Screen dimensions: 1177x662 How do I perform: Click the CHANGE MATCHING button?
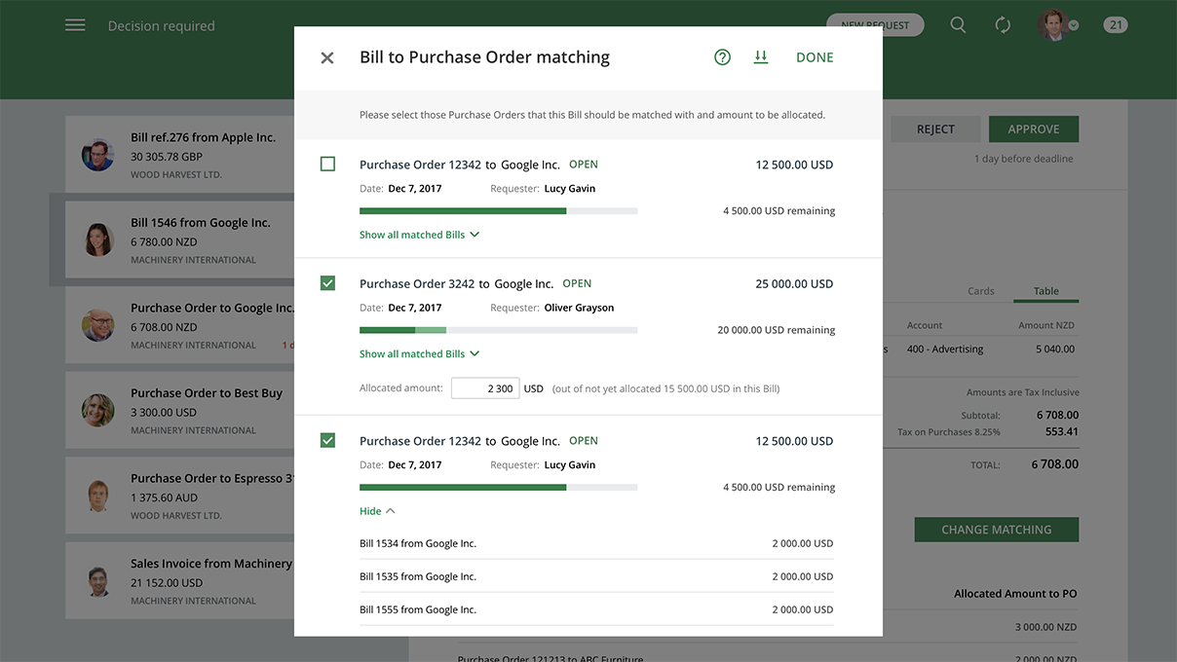pos(996,529)
